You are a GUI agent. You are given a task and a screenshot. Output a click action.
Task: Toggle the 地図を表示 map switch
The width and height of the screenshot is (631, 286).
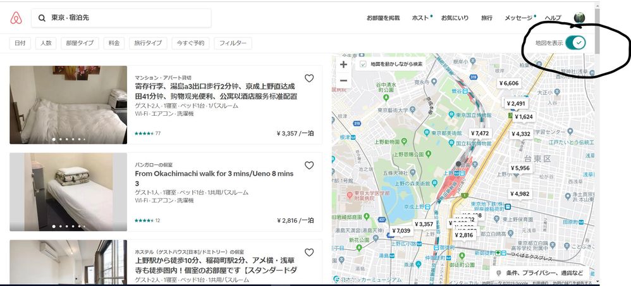(x=575, y=43)
